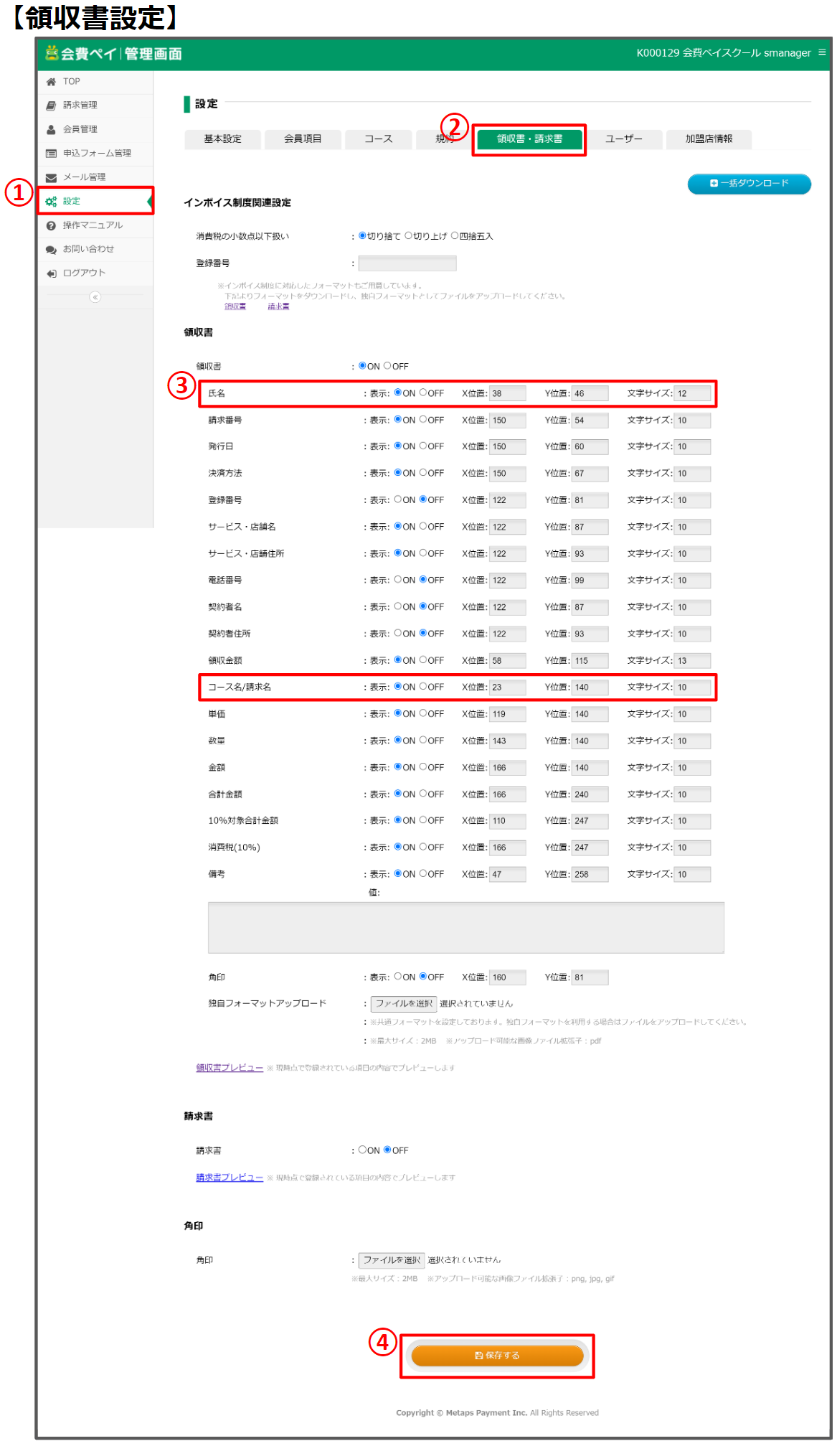Set 契約者名 display to ON

tap(398, 606)
